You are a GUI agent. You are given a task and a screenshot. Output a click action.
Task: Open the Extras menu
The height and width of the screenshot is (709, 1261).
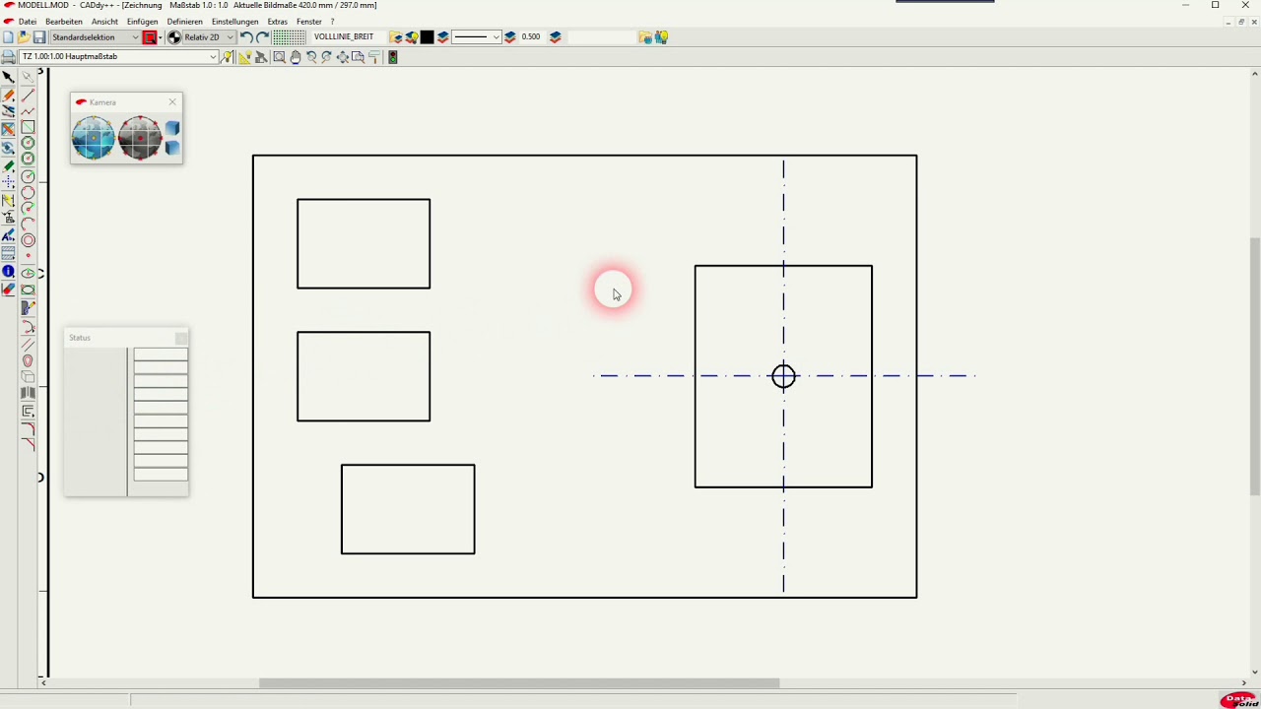point(278,21)
